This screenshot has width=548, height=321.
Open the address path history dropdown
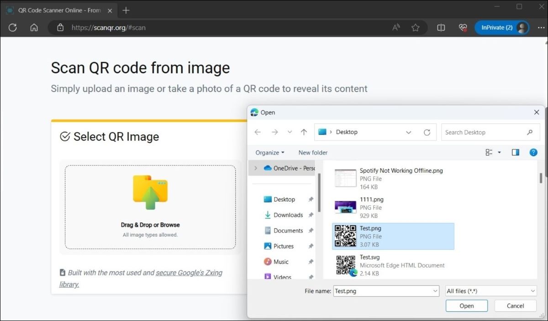pyautogui.click(x=408, y=132)
